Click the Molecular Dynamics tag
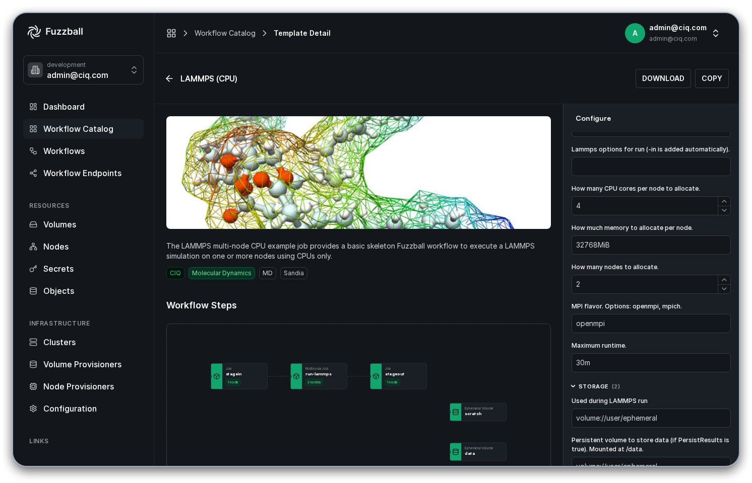The image size is (752, 483). pos(221,273)
